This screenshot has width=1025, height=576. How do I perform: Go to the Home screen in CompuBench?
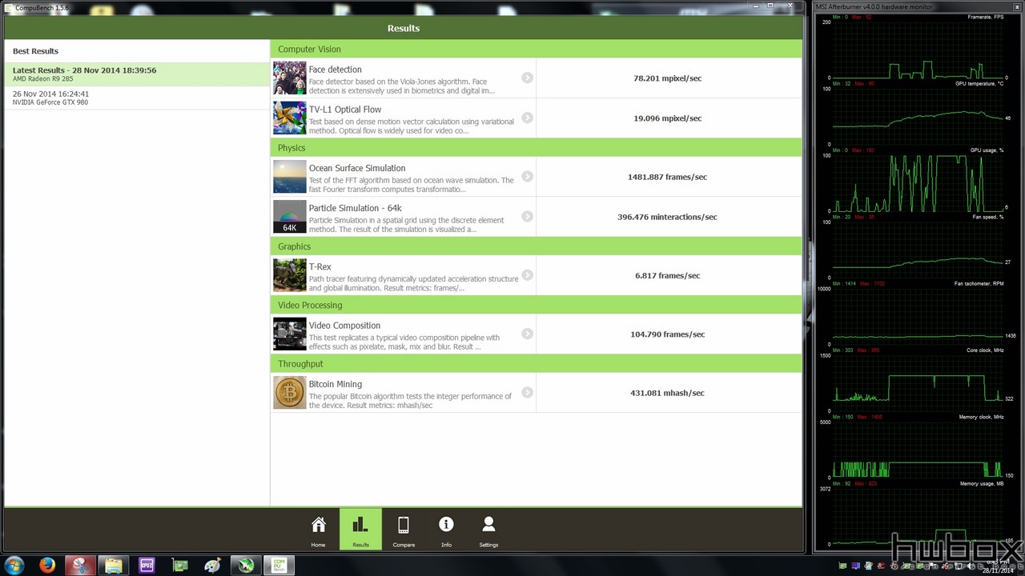(318, 530)
